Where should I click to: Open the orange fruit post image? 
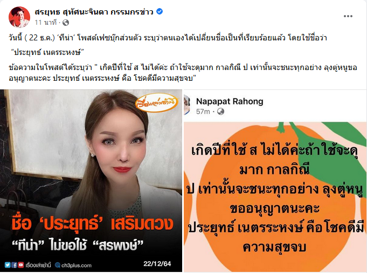coord(275,197)
